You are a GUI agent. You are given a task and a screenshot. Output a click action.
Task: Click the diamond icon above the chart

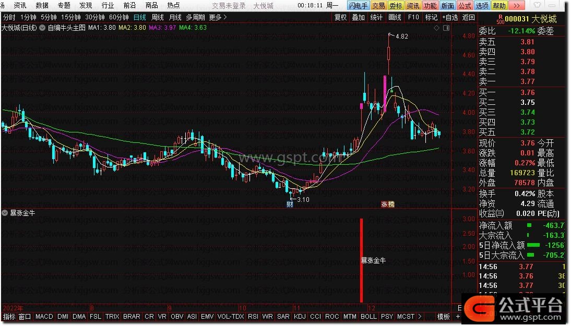[x=437, y=28]
